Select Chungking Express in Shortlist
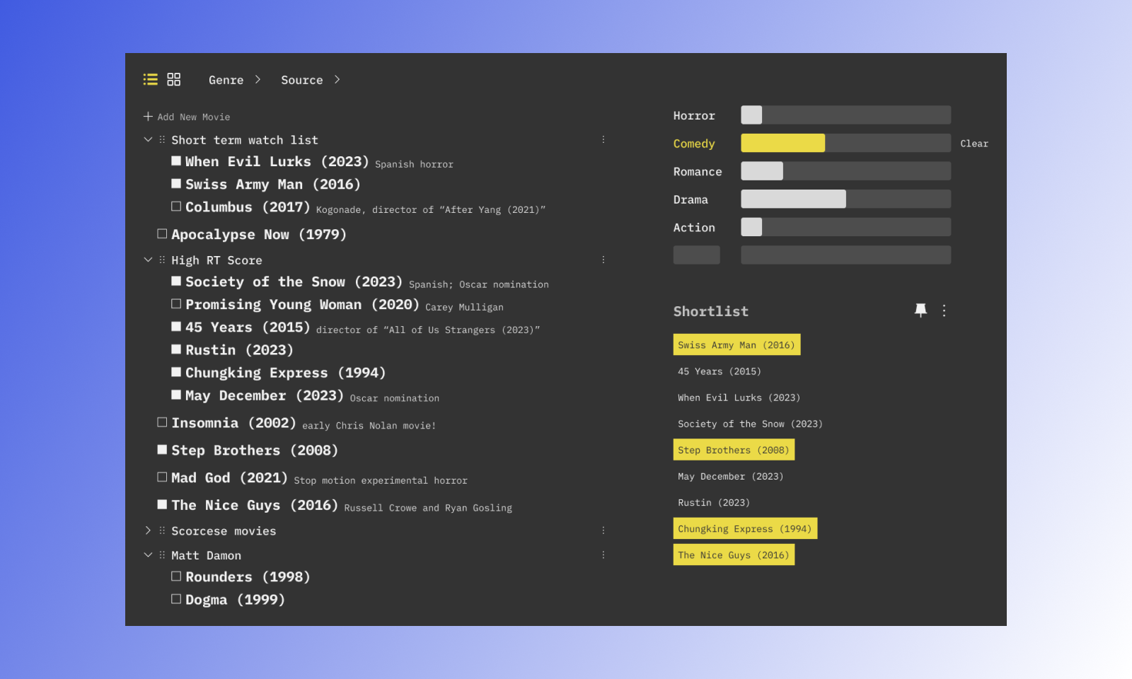1132x679 pixels. click(x=745, y=528)
